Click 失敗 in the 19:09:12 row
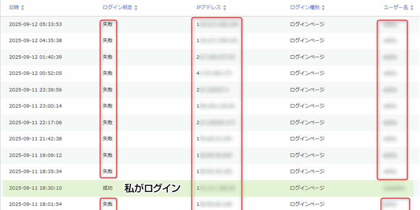 tap(108, 155)
